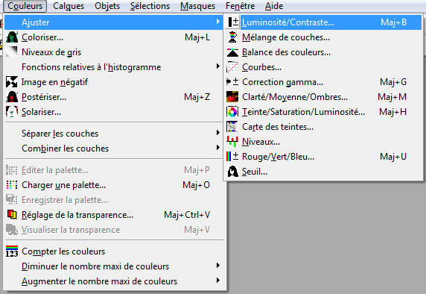
Task: Expand the Ajuster submenu arrow
Action: [x=218, y=21]
